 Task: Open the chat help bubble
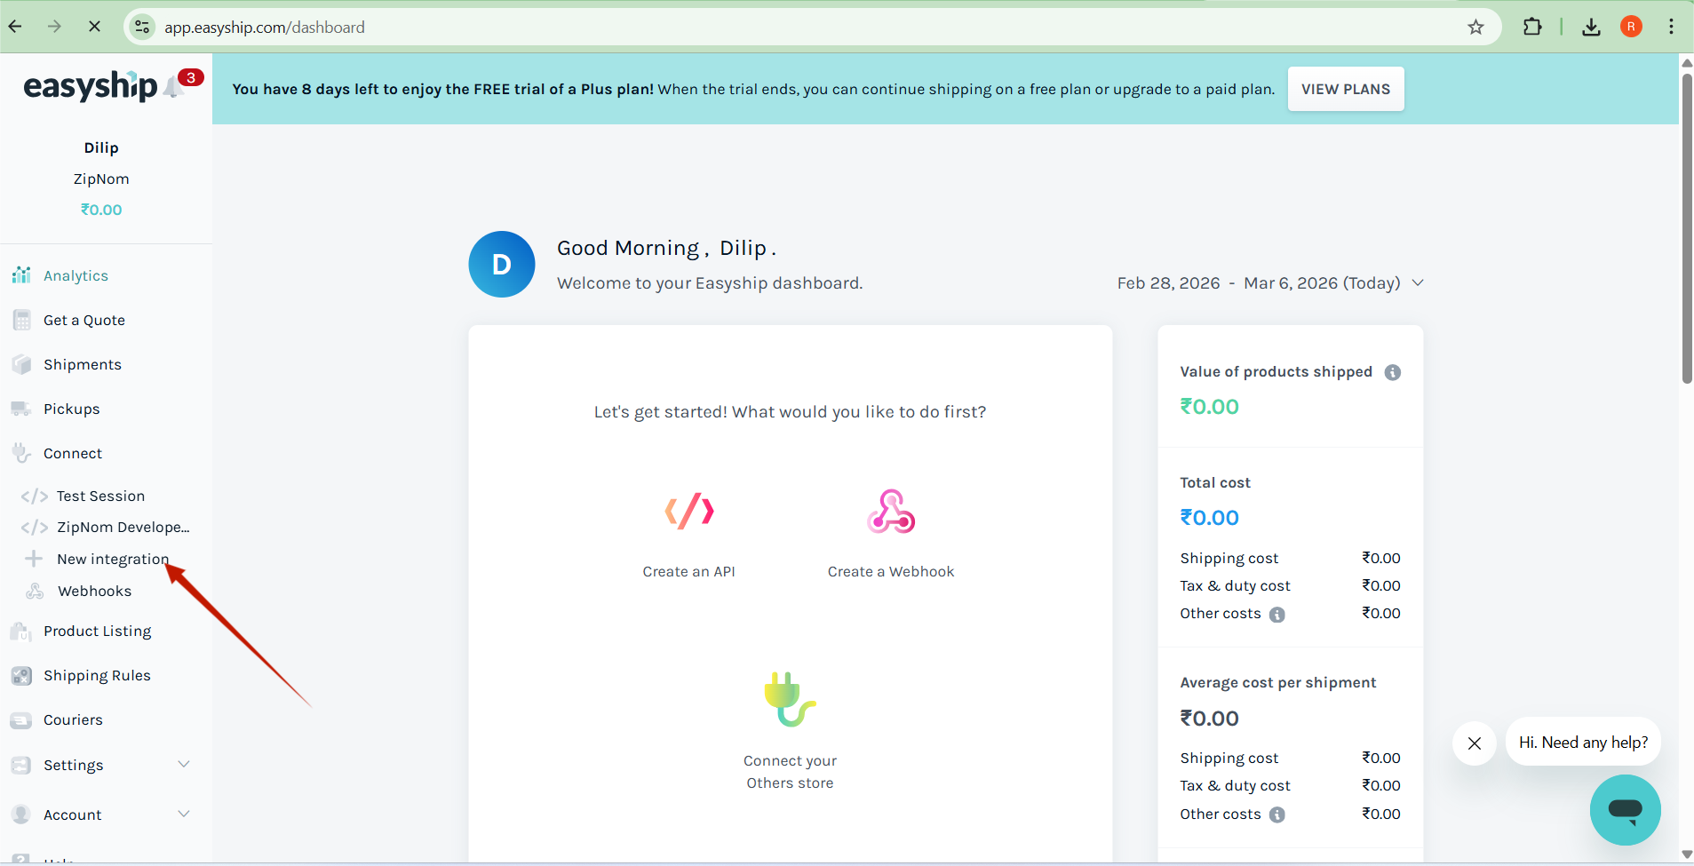tap(1625, 809)
